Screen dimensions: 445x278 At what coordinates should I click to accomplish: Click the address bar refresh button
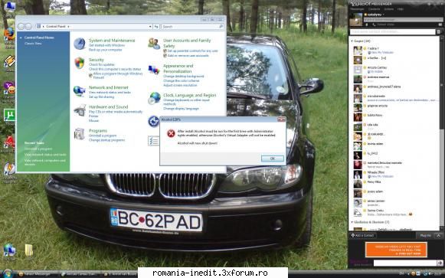pyautogui.click(x=156, y=26)
